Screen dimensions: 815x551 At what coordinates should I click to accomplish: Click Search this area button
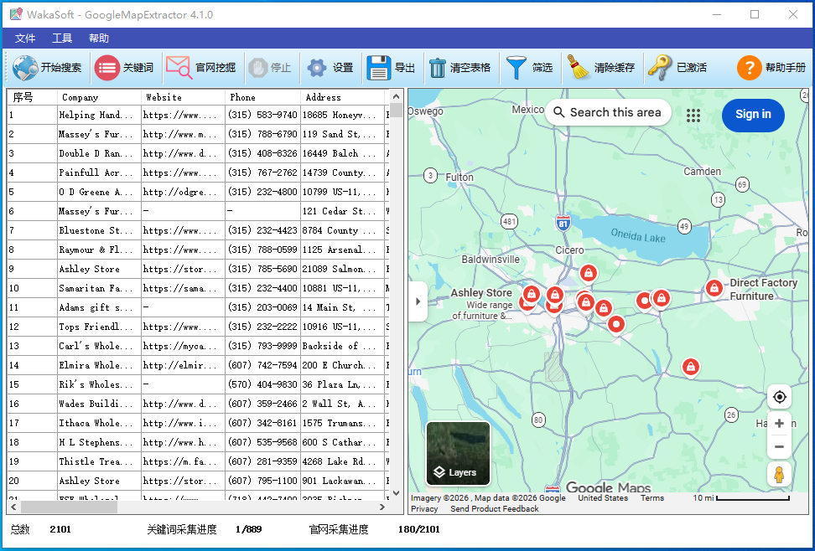607,113
